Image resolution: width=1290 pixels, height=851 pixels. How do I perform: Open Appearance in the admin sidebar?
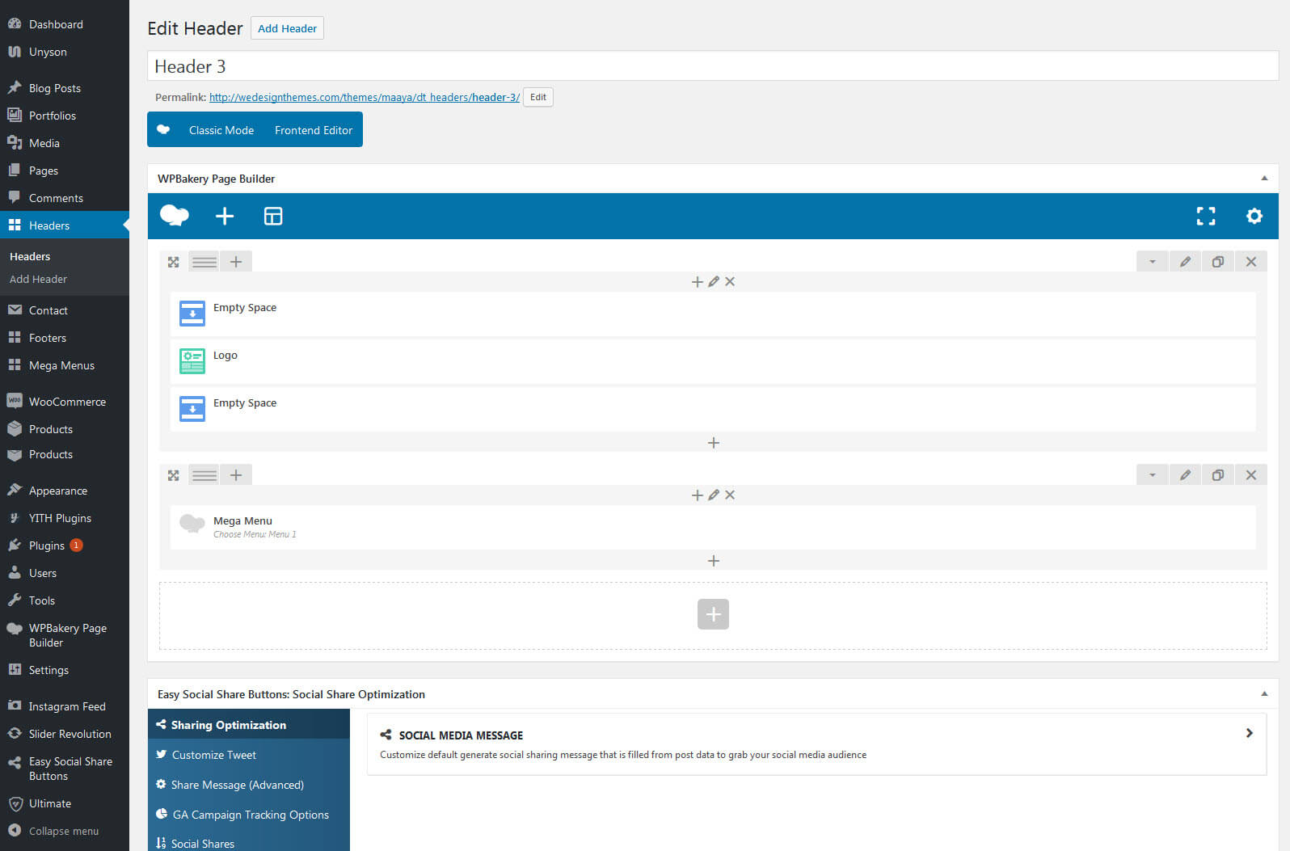(58, 491)
